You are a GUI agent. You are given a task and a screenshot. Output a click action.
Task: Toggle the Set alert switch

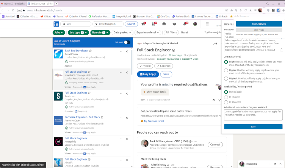coord(127,42)
